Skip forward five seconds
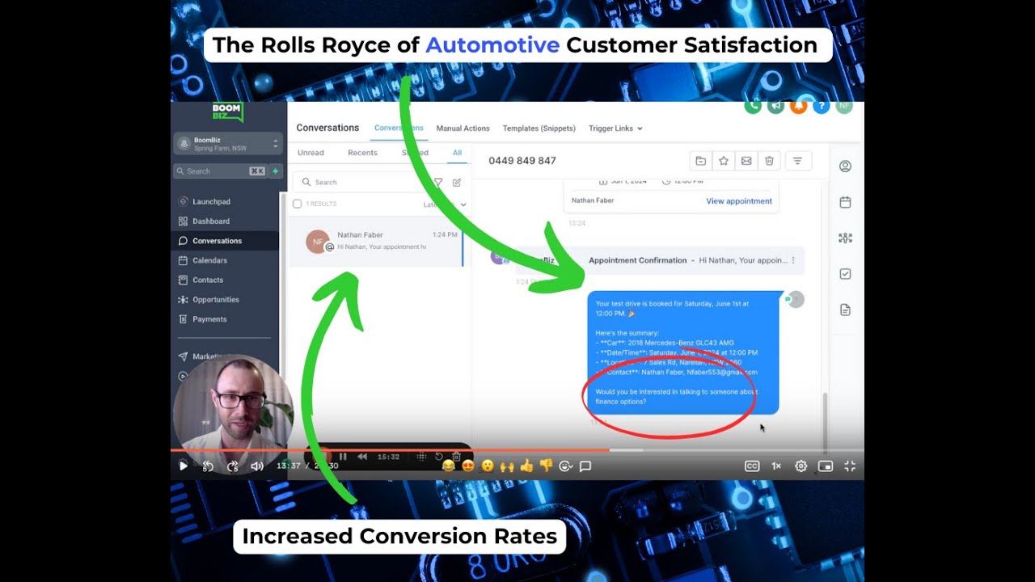Viewport: 1035px width, 582px height. pyautogui.click(x=233, y=466)
